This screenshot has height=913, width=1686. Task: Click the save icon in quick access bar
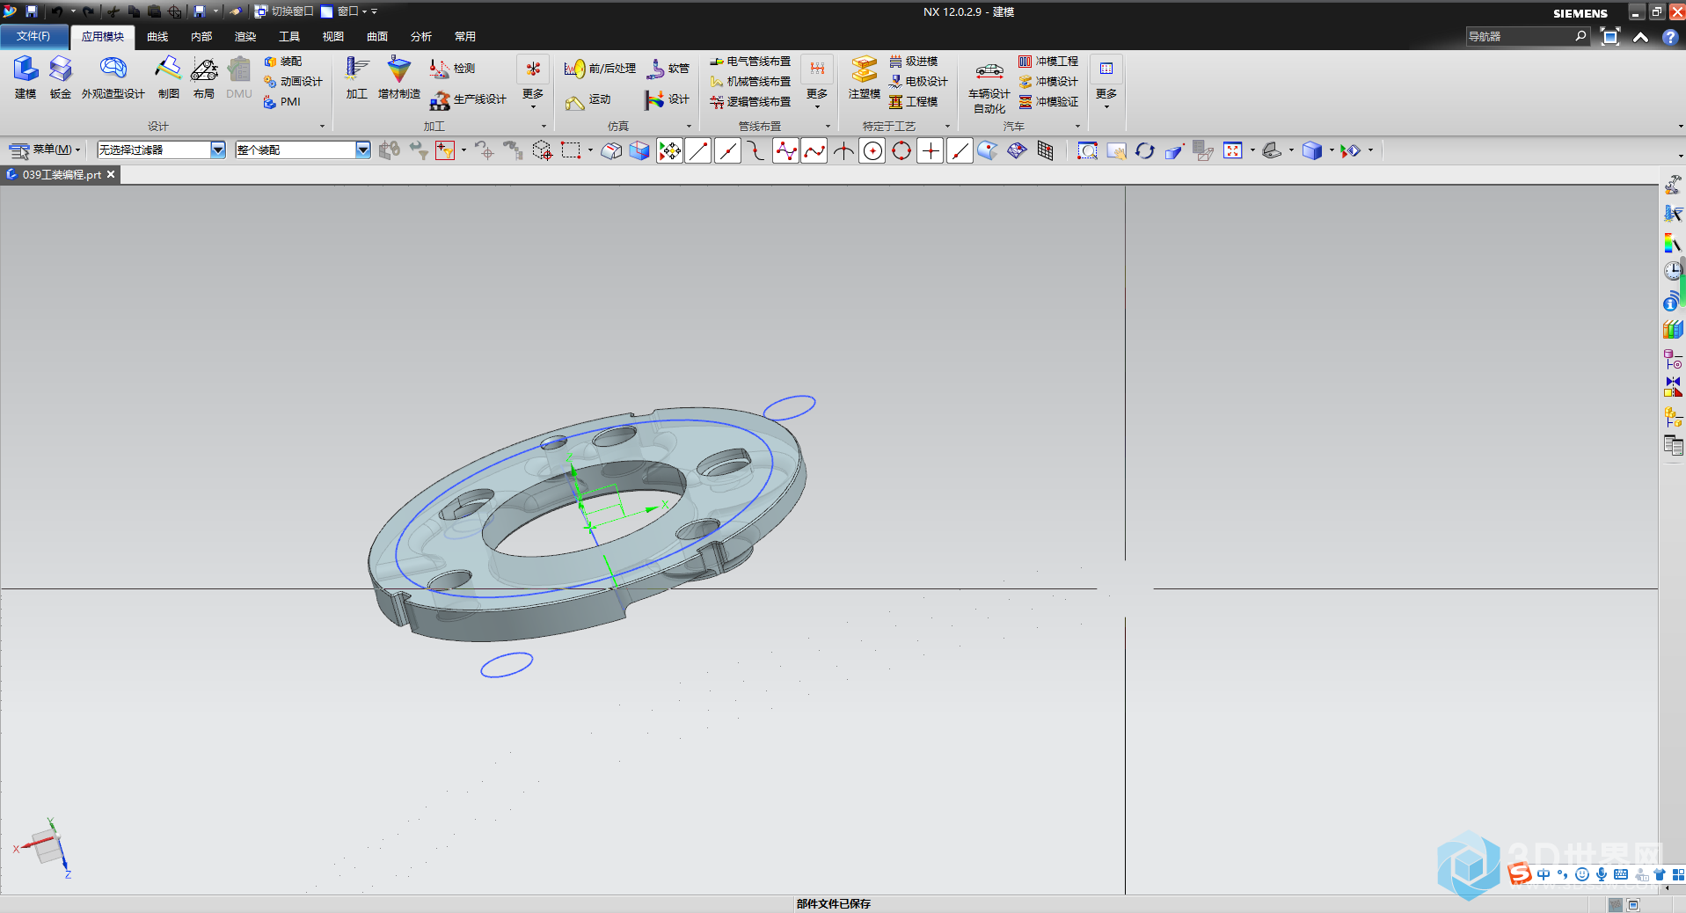[x=31, y=11]
